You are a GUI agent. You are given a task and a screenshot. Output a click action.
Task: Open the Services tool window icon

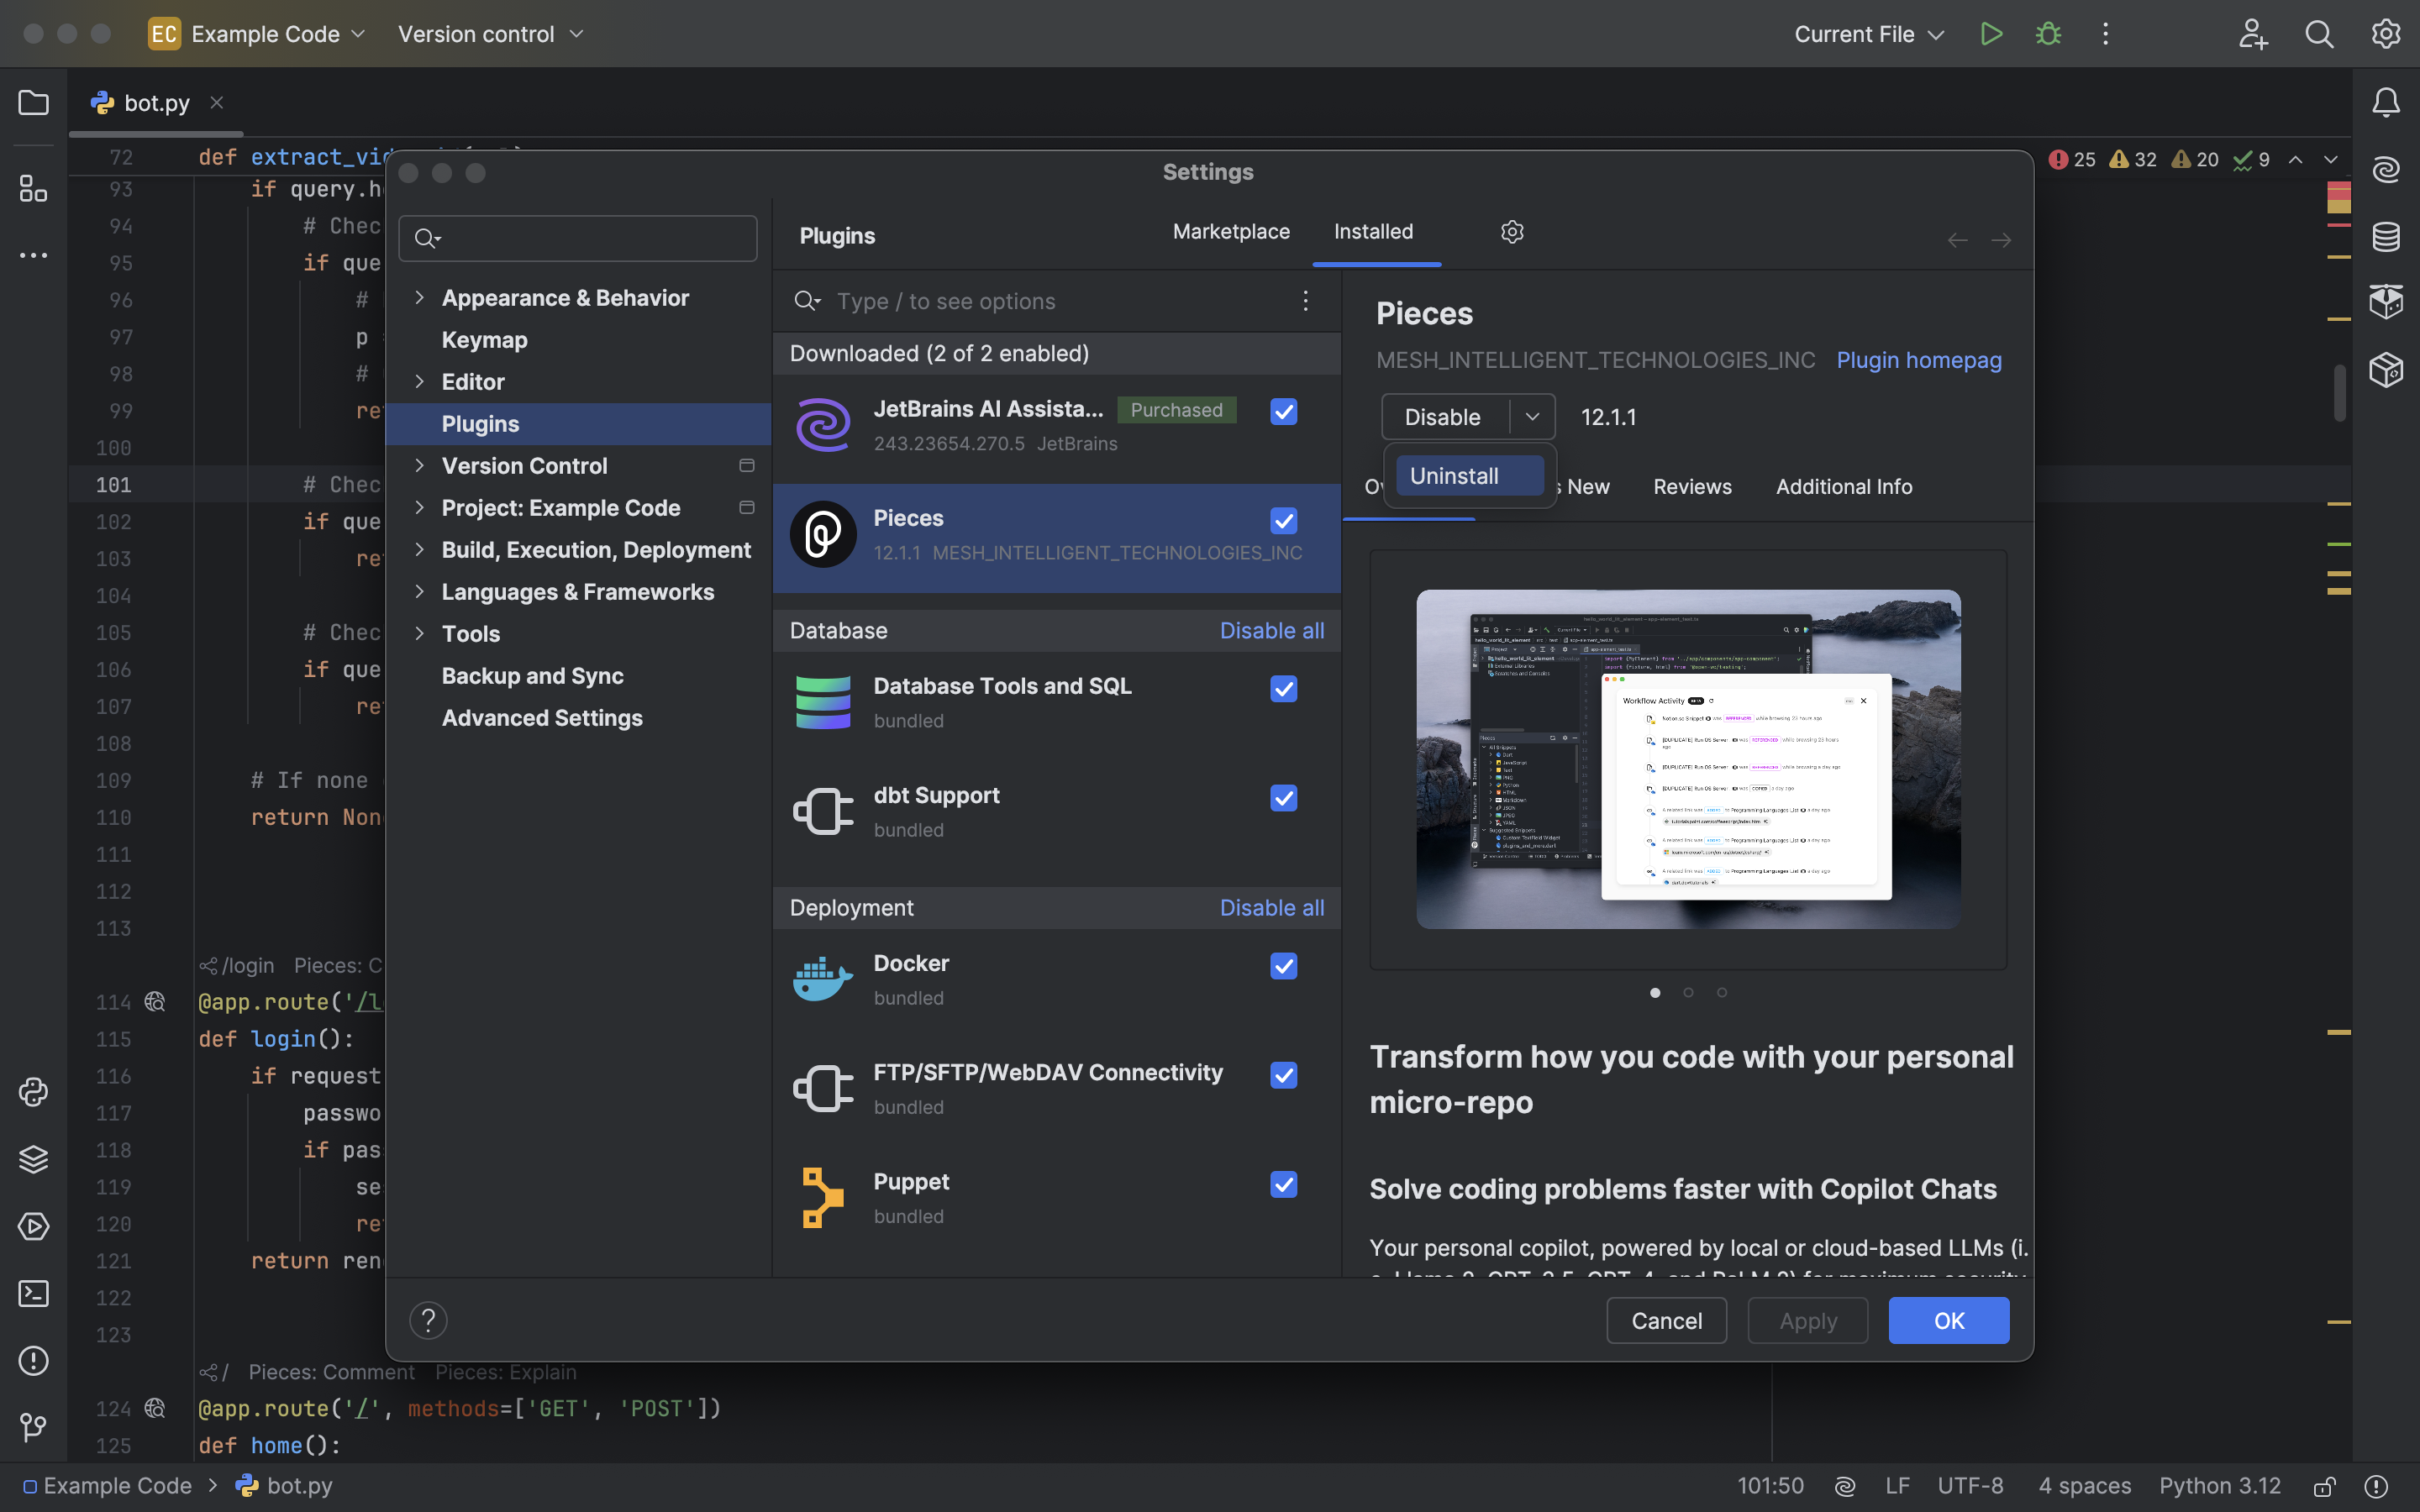coord(33,1226)
